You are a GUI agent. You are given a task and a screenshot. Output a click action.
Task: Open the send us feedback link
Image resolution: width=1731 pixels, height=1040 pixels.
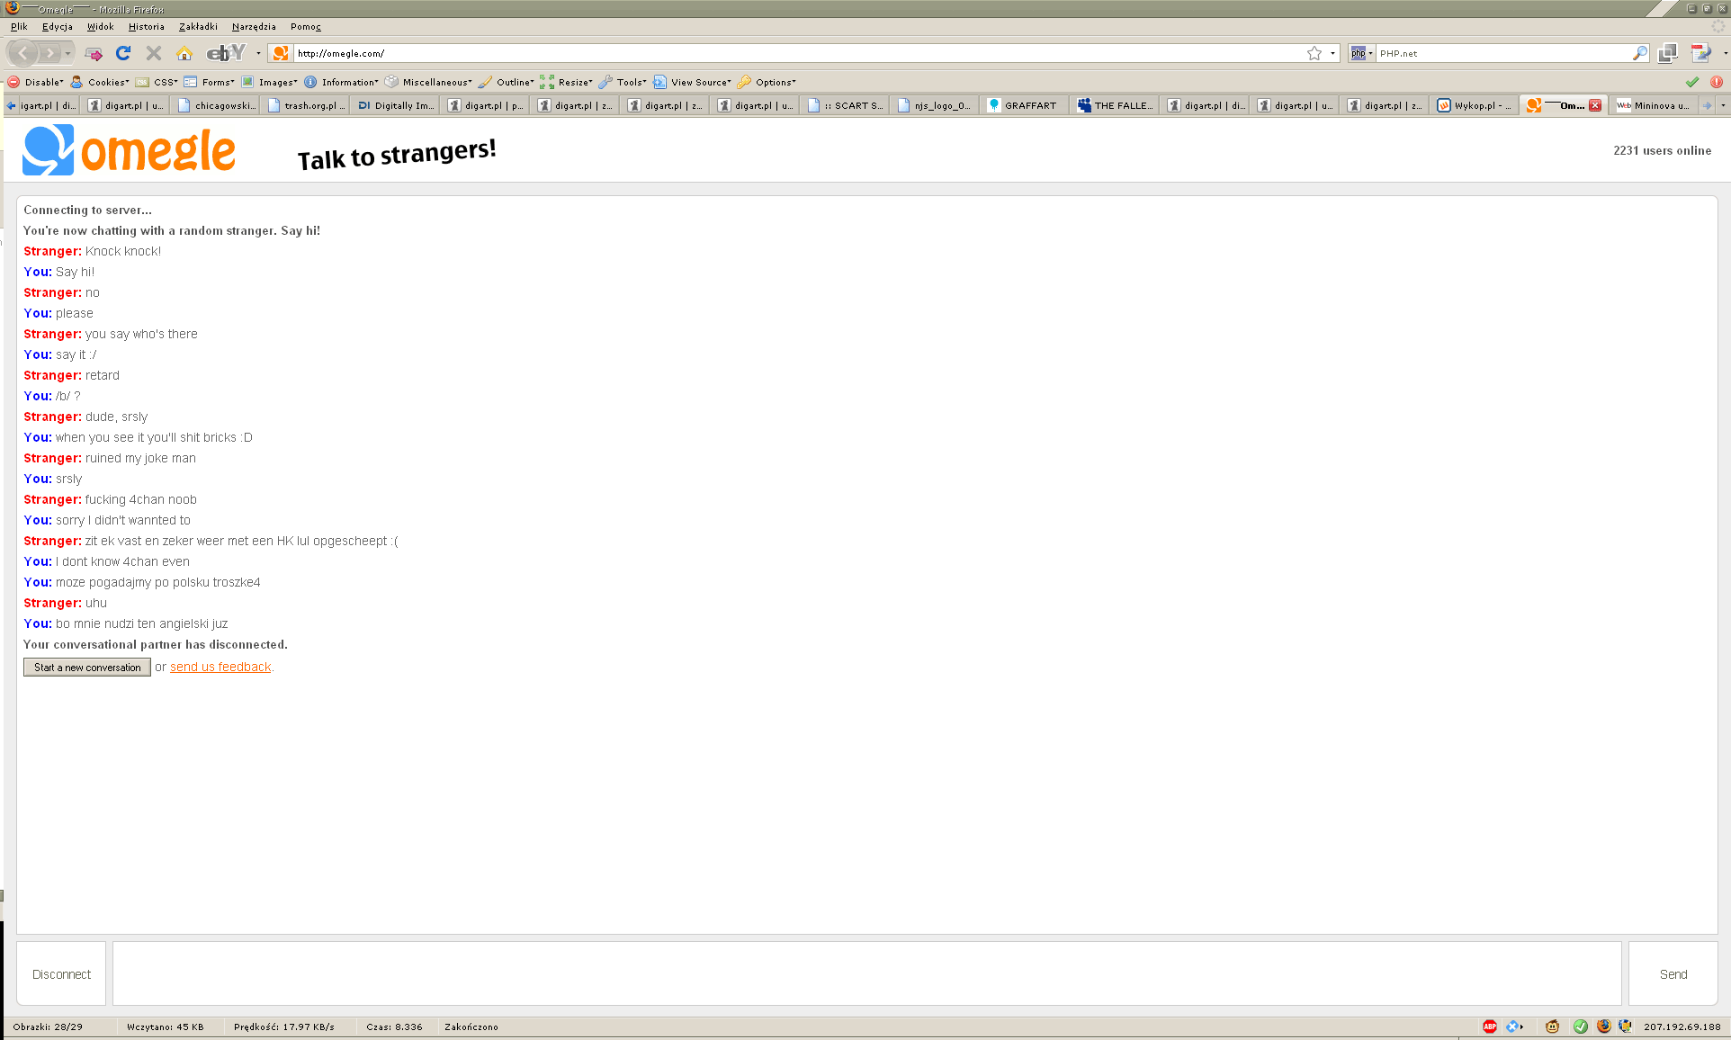tap(220, 667)
